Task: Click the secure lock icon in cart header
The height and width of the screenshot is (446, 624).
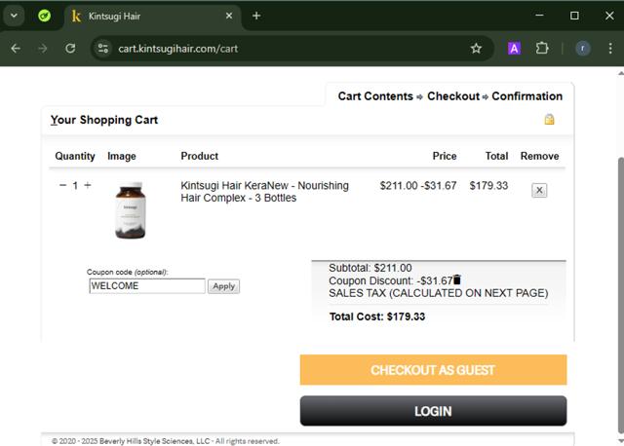Action: click(x=549, y=119)
